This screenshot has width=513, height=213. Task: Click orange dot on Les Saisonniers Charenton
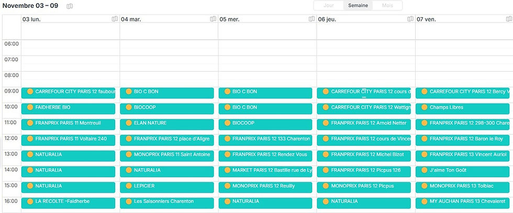point(129,201)
